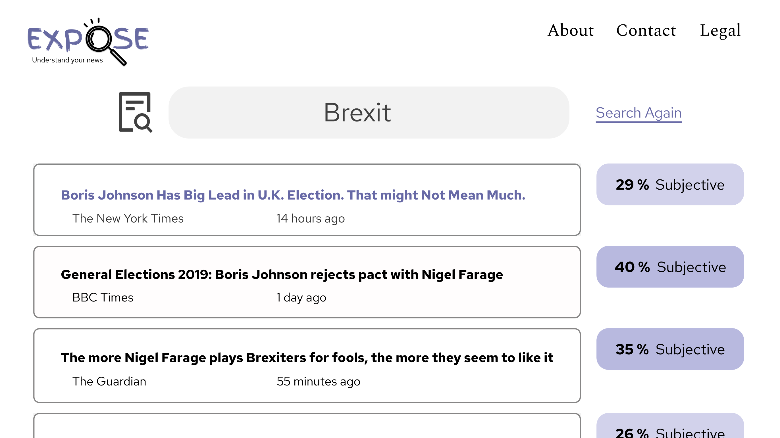
Task: Open the About page
Action: click(571, 30)
